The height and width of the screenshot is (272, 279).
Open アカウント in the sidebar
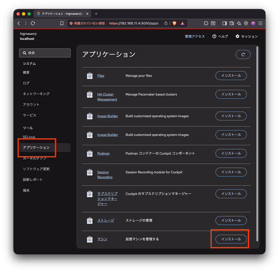(x=31, y=104)
